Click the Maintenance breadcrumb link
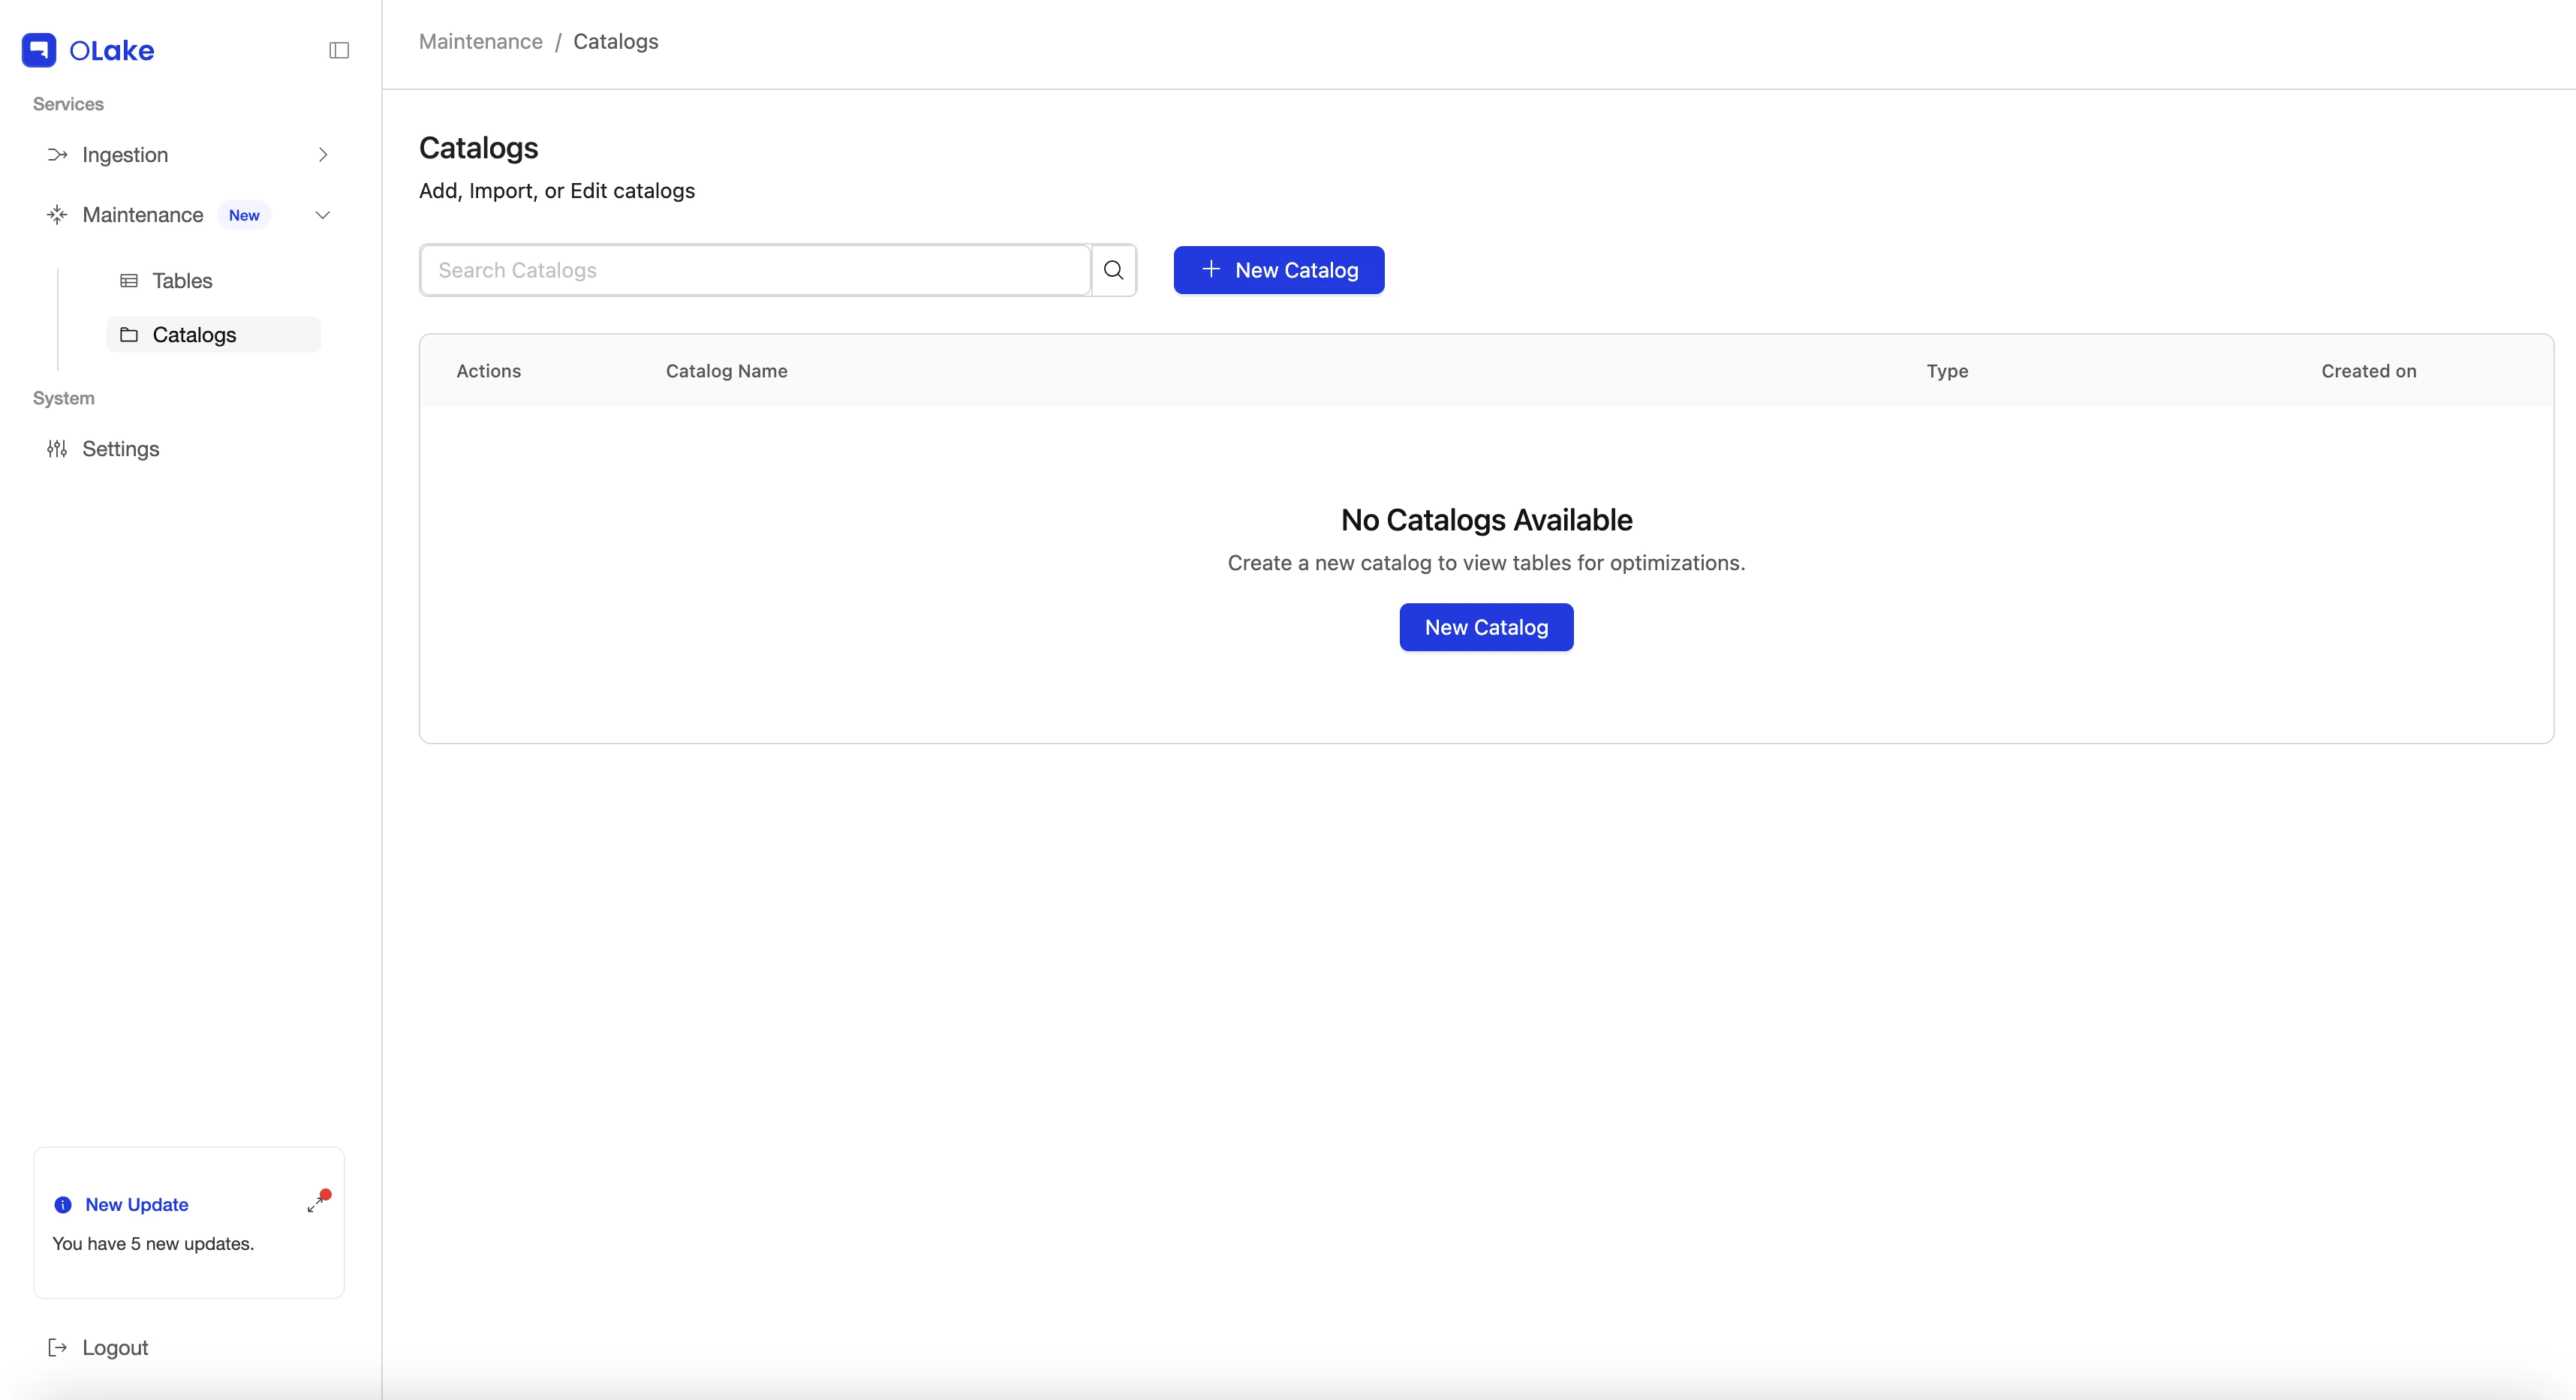 pyautogui.click(x=481, y=41)
